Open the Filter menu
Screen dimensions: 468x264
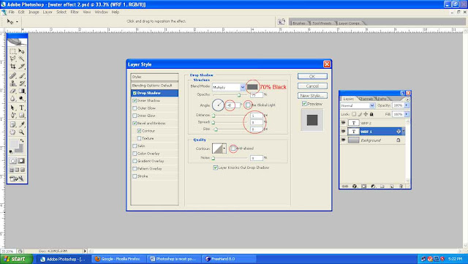[x=75, y=12]
